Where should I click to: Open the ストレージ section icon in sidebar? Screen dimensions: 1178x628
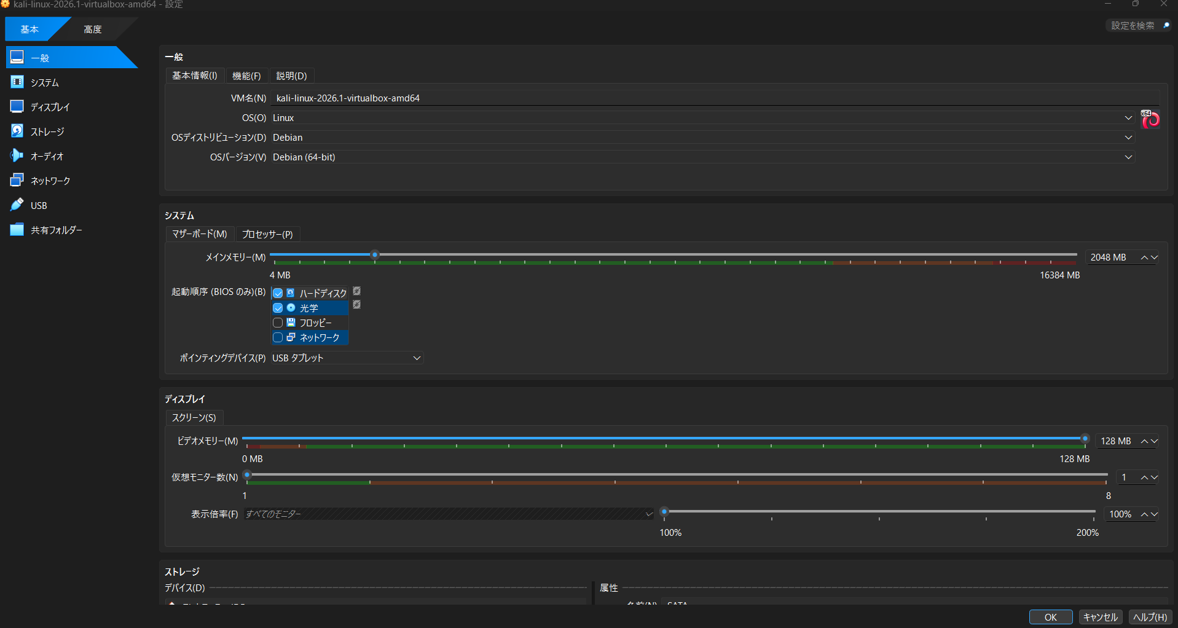click(x=17, y=131)
